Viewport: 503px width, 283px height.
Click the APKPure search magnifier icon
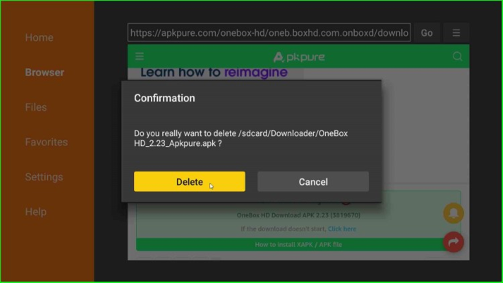point(457,57)
